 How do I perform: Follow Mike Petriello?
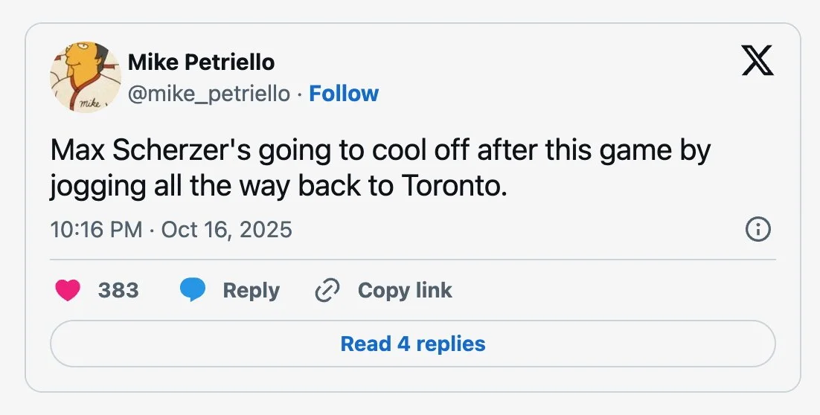(344, 94)
